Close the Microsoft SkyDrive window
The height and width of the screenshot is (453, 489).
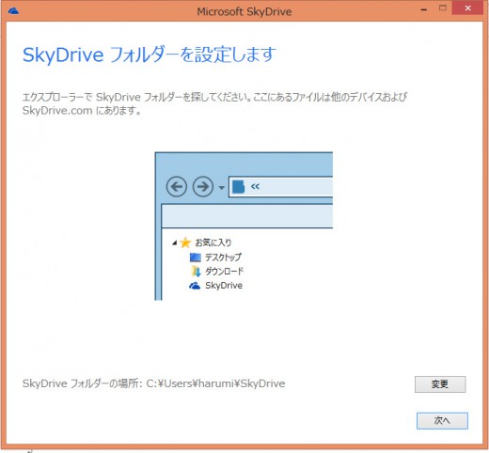point(467,8)
